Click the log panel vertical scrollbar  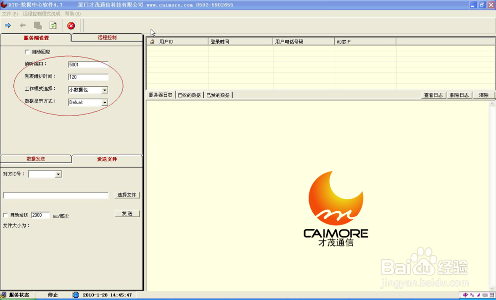point(492,196)
